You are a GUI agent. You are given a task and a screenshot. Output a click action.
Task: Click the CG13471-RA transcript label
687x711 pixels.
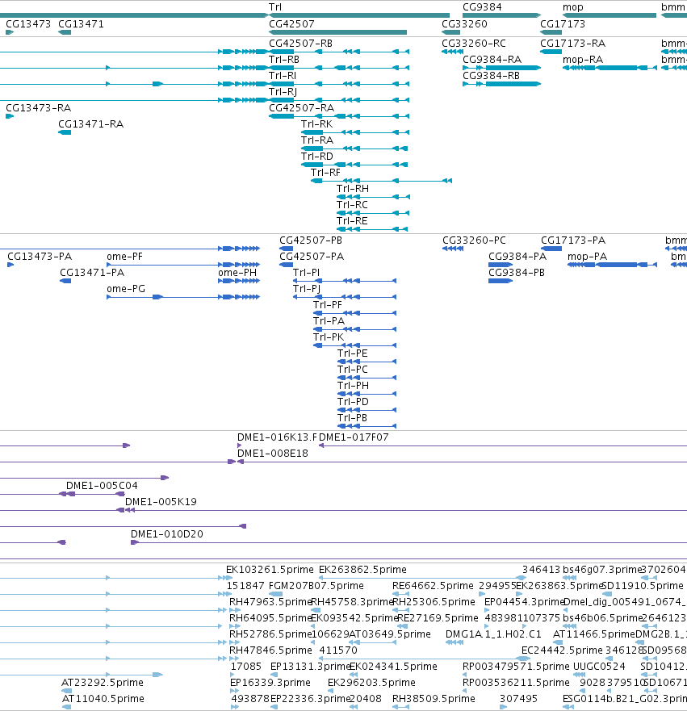tap(90, 123)
